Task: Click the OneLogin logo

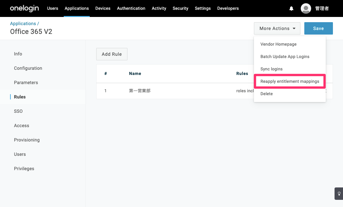Action: pyautogui.click(x=24, y=8)
